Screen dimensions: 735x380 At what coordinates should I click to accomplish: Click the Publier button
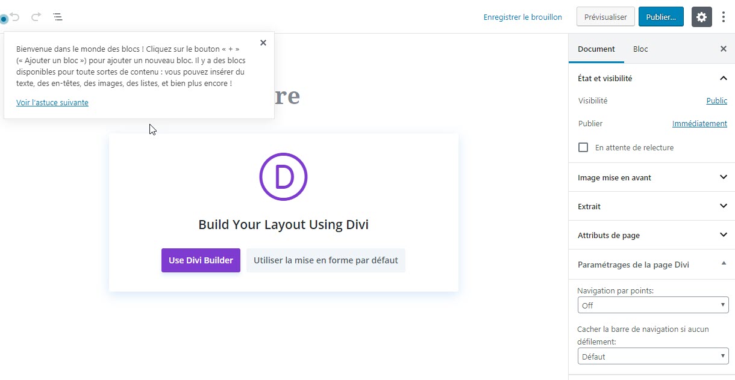661,17
